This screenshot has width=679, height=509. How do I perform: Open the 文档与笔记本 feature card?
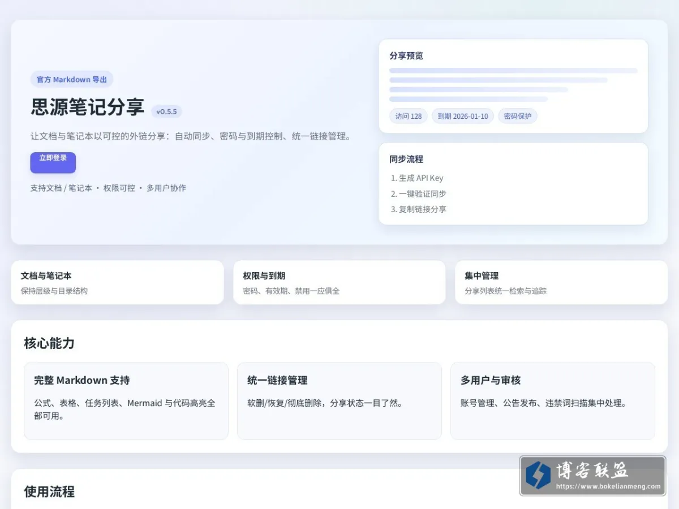point(118,282)
